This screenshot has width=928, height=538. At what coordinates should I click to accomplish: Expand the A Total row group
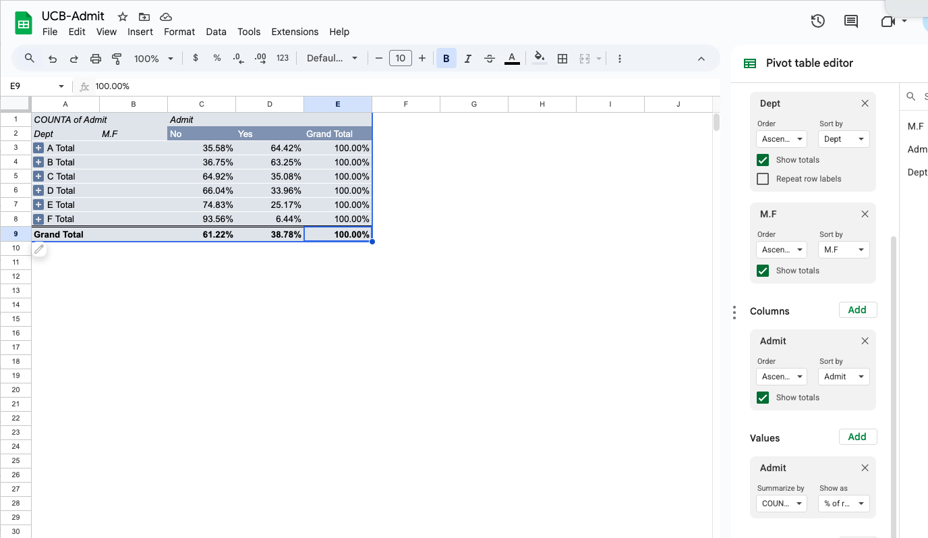click(38, 148)
